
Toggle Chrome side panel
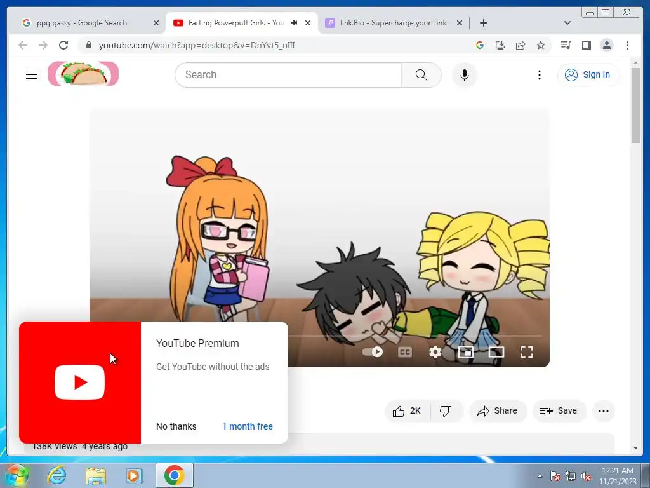tap(586, 45)
